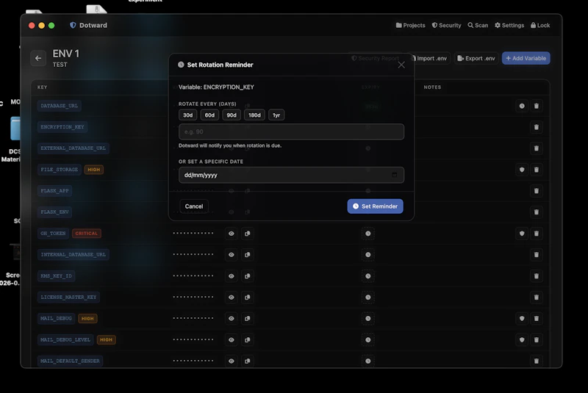Set expiry clock for LICENSE_MASTER_KEY

pyautogui.click(x=368, y=297)
